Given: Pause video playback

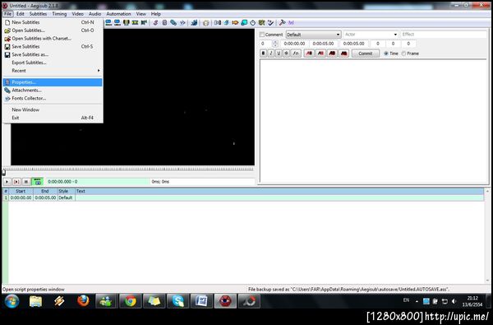Looking at the screenshot, I should (26, 182).
